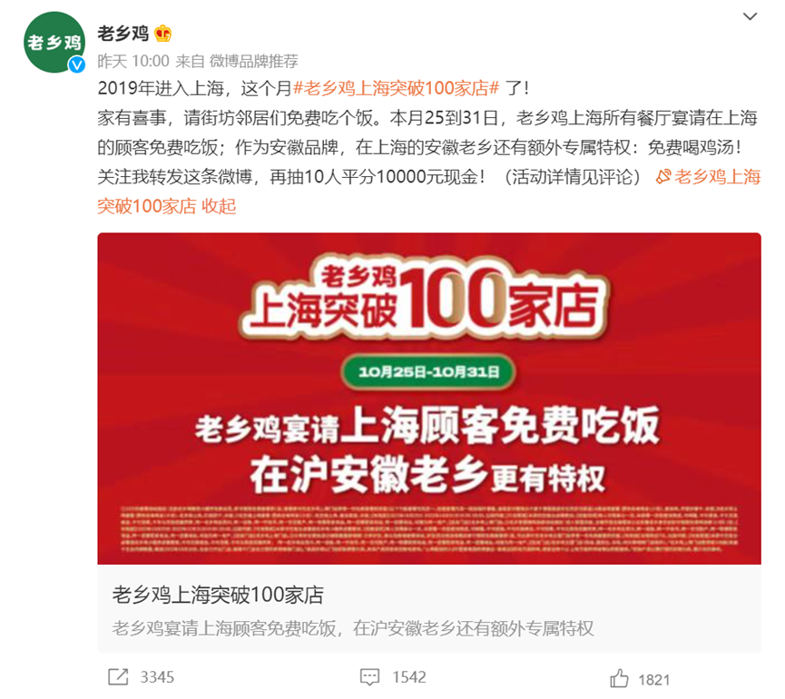Open the 老乡鸡 username link
Viewport: 785px width, 699px height.
pos(123,34)
